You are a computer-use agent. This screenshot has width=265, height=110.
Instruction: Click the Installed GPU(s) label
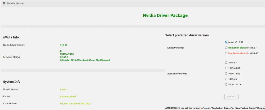point(12,57)
